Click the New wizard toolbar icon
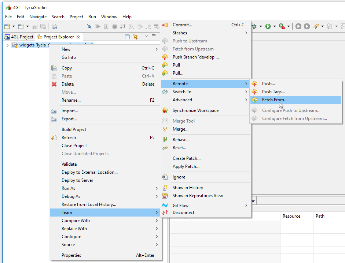The image size is (345, 263). click(x=7, y=26)
